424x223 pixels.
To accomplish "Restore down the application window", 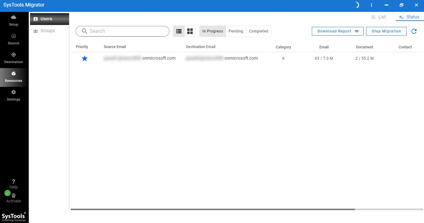I will click(x=402, y=5).
